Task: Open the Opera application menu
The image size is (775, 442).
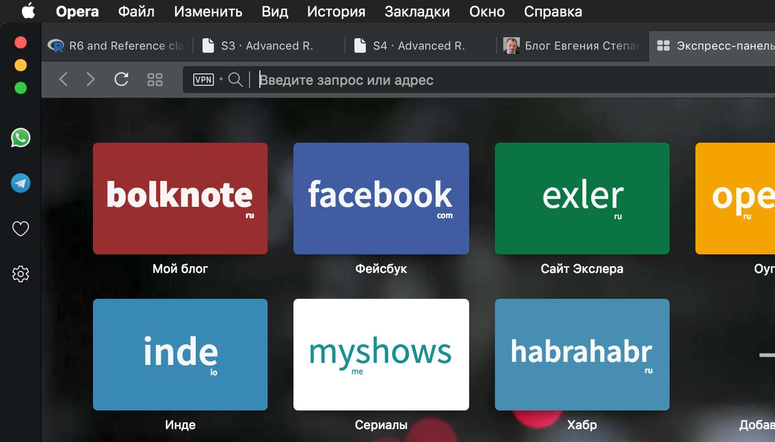Action: click(78, 11)
